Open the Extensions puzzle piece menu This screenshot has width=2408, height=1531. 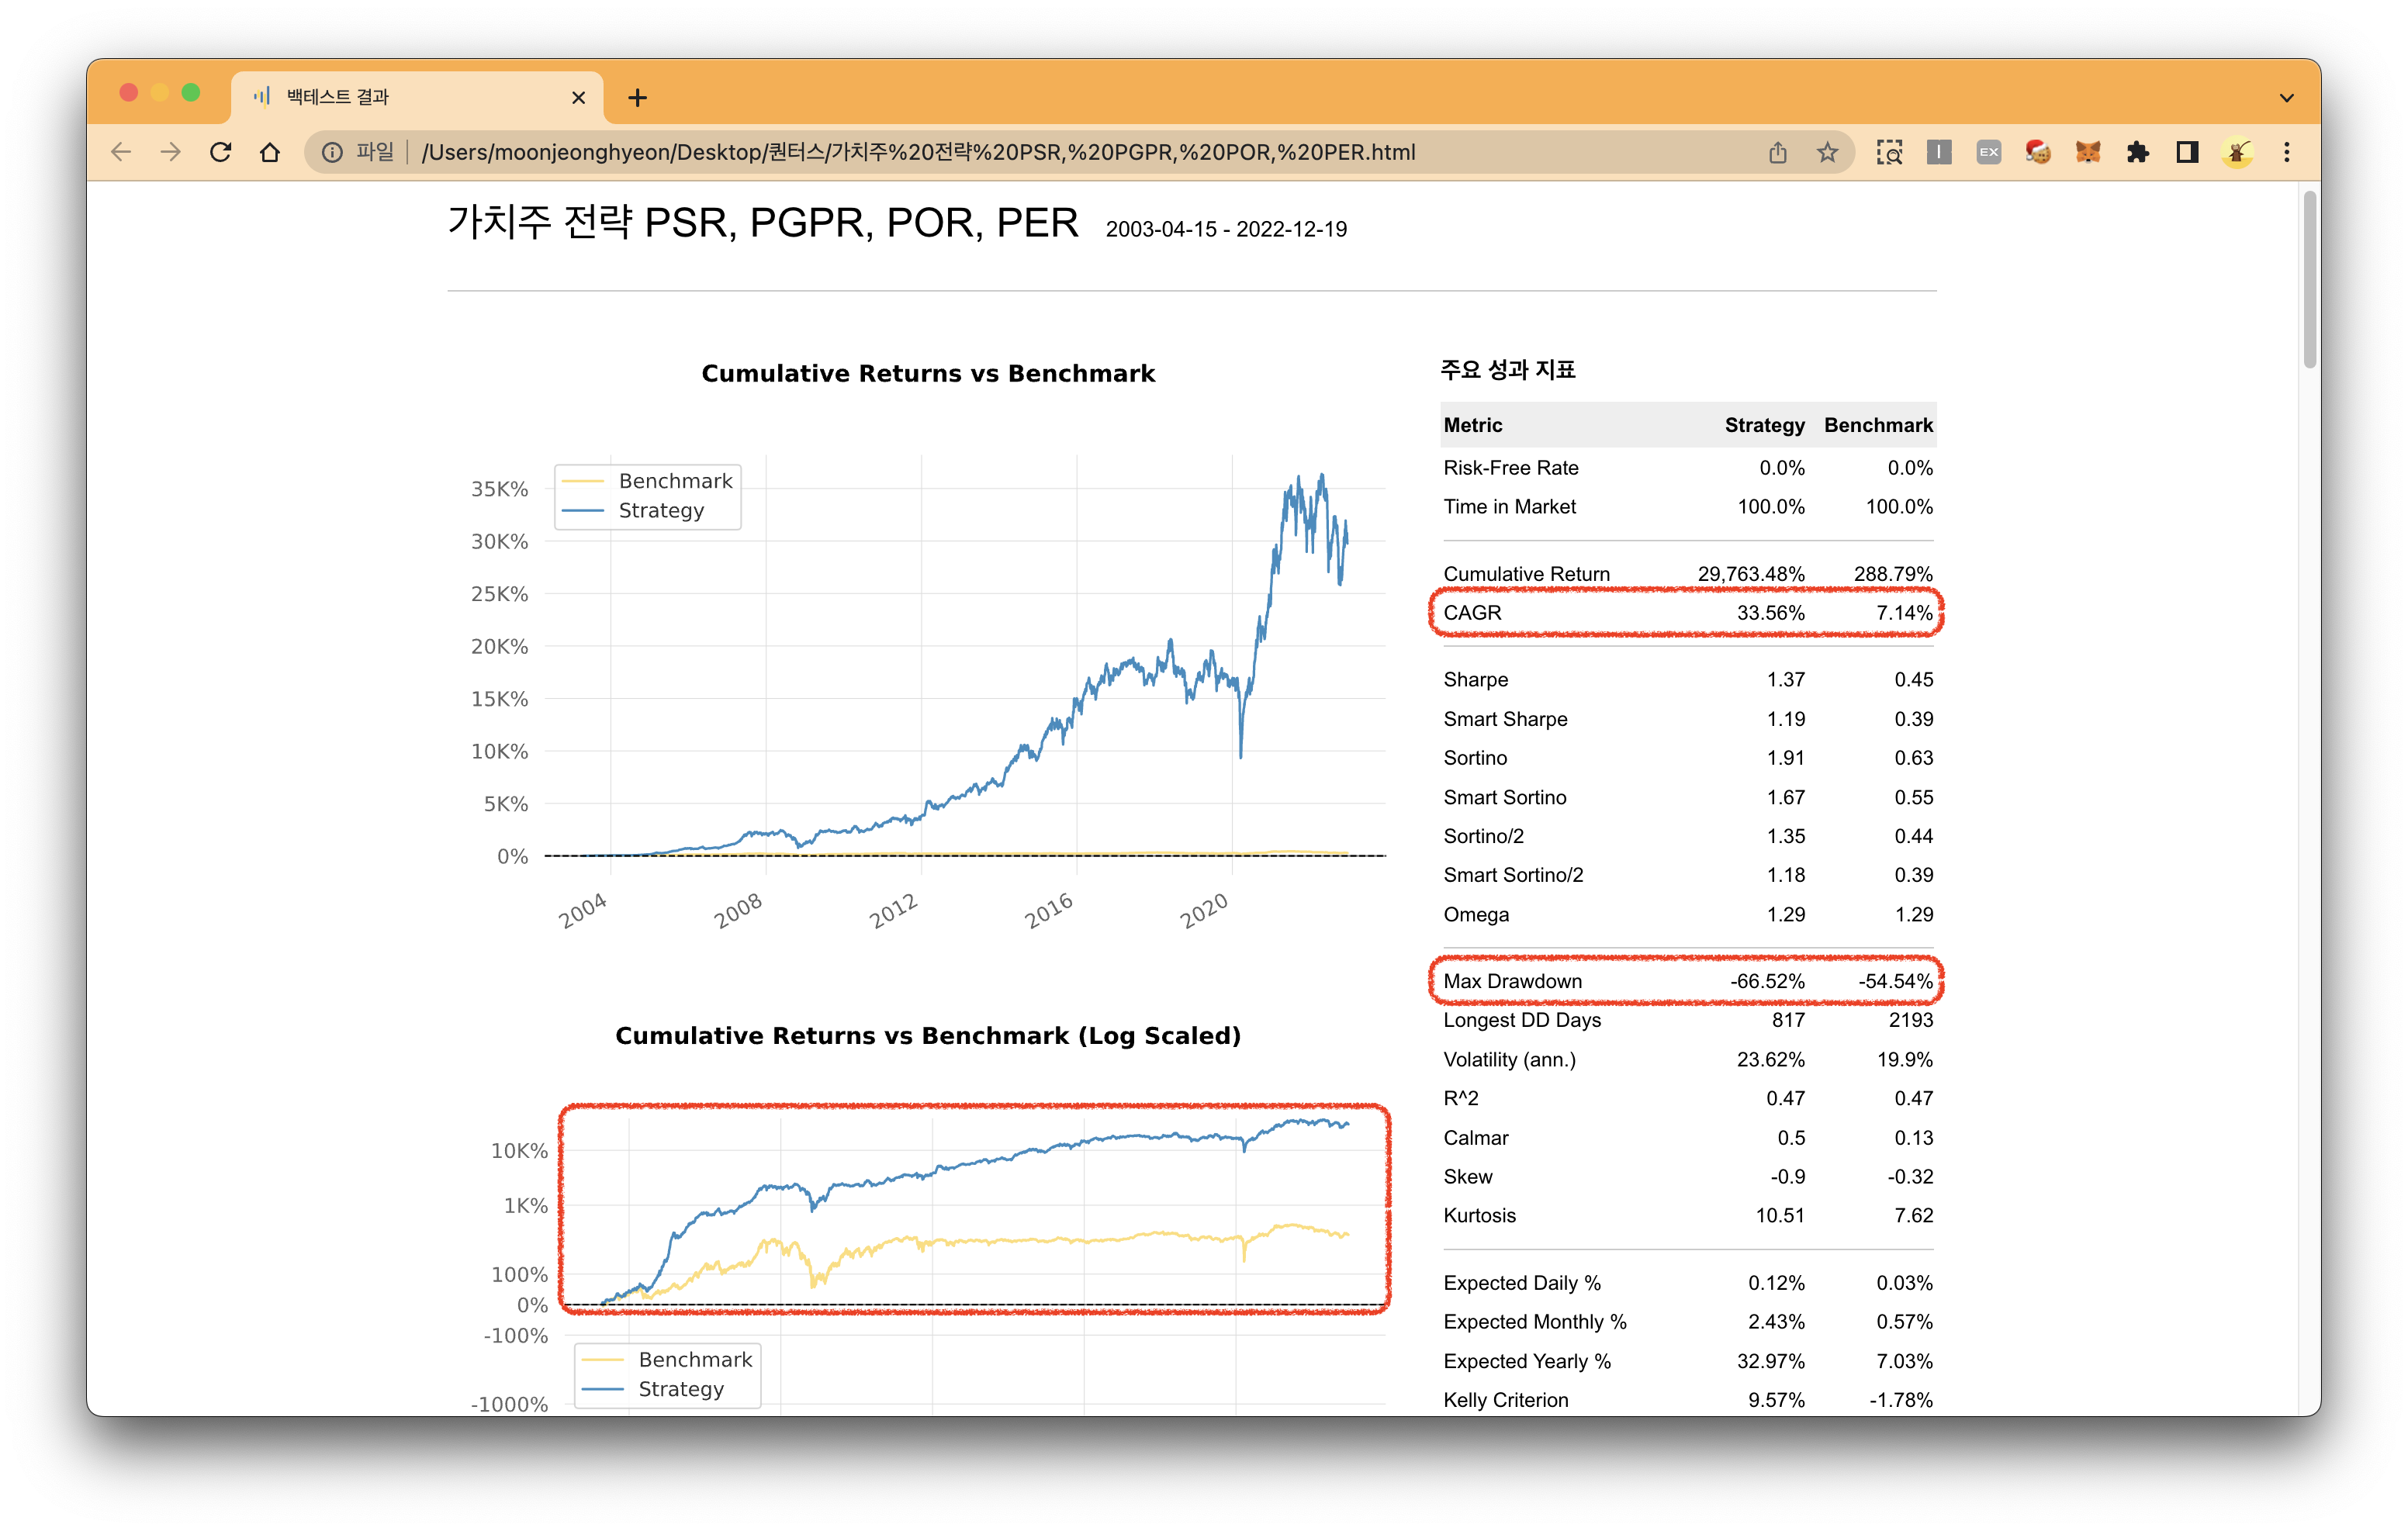(2137, 152)
